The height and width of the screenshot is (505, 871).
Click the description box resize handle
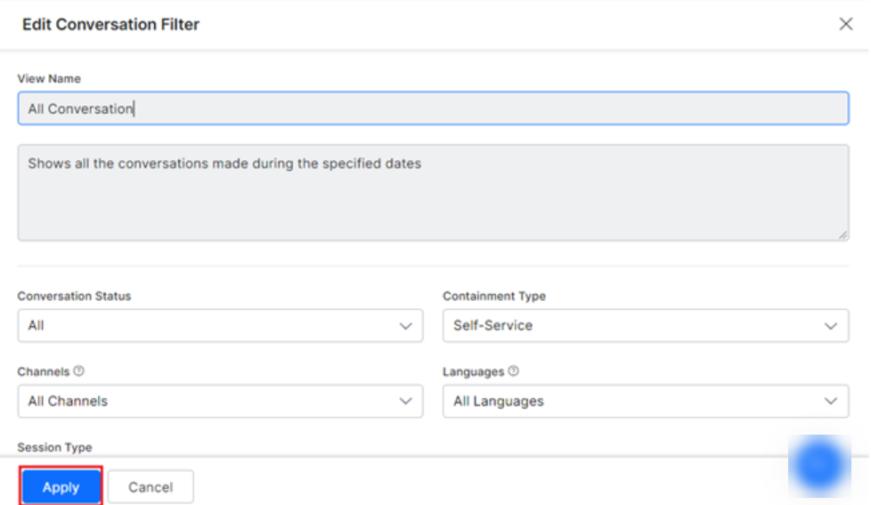point(843,234)
